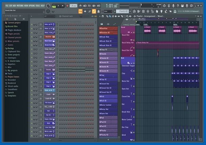Select the playlist slip tool

(x=119, y=16)
